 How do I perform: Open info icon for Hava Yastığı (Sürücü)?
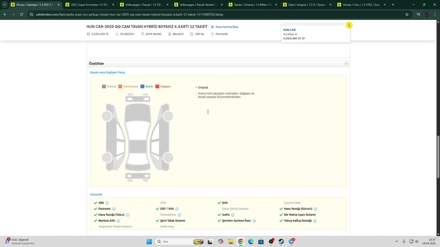(x=316, y=209)
